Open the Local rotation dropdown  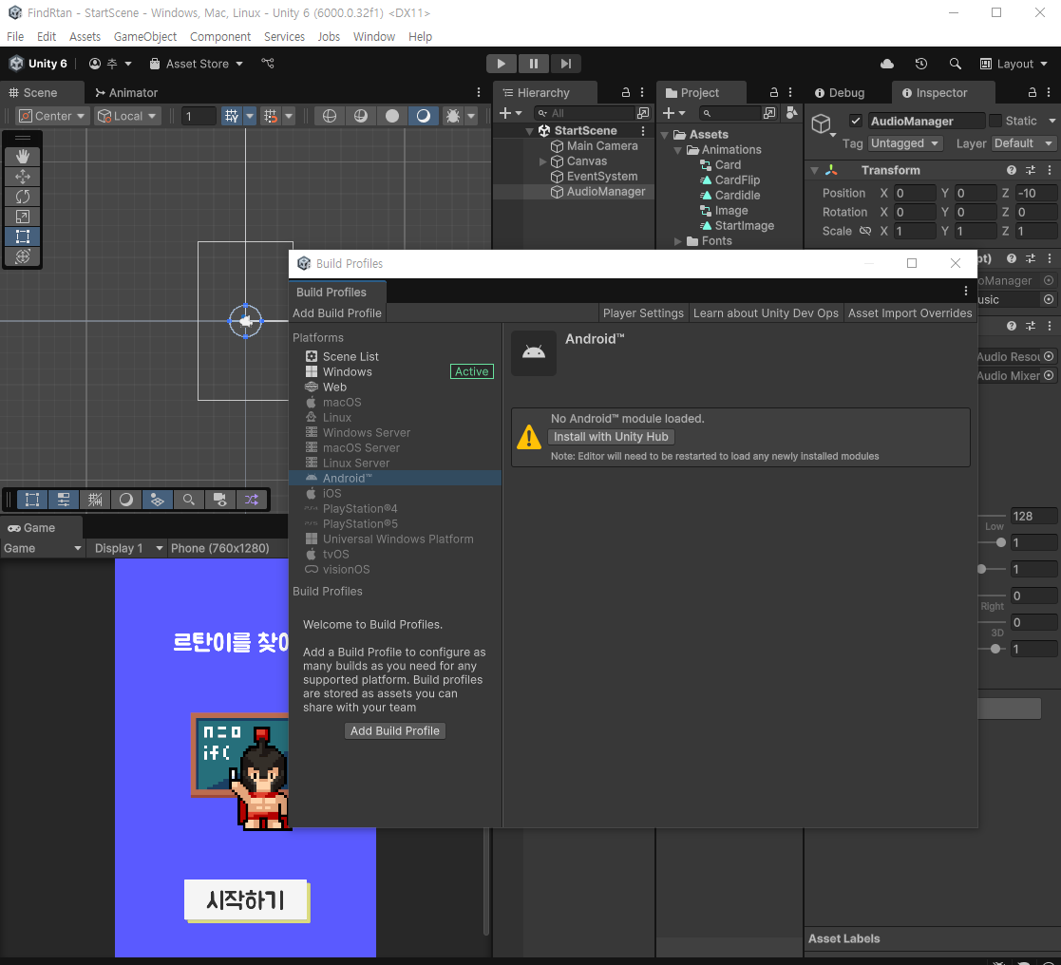pyautogui.click(x=127, y=116)
